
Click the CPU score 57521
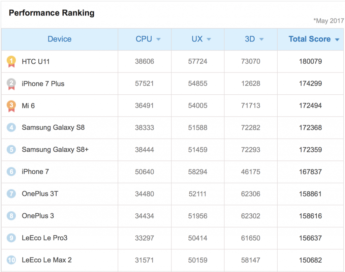[144, 83]
